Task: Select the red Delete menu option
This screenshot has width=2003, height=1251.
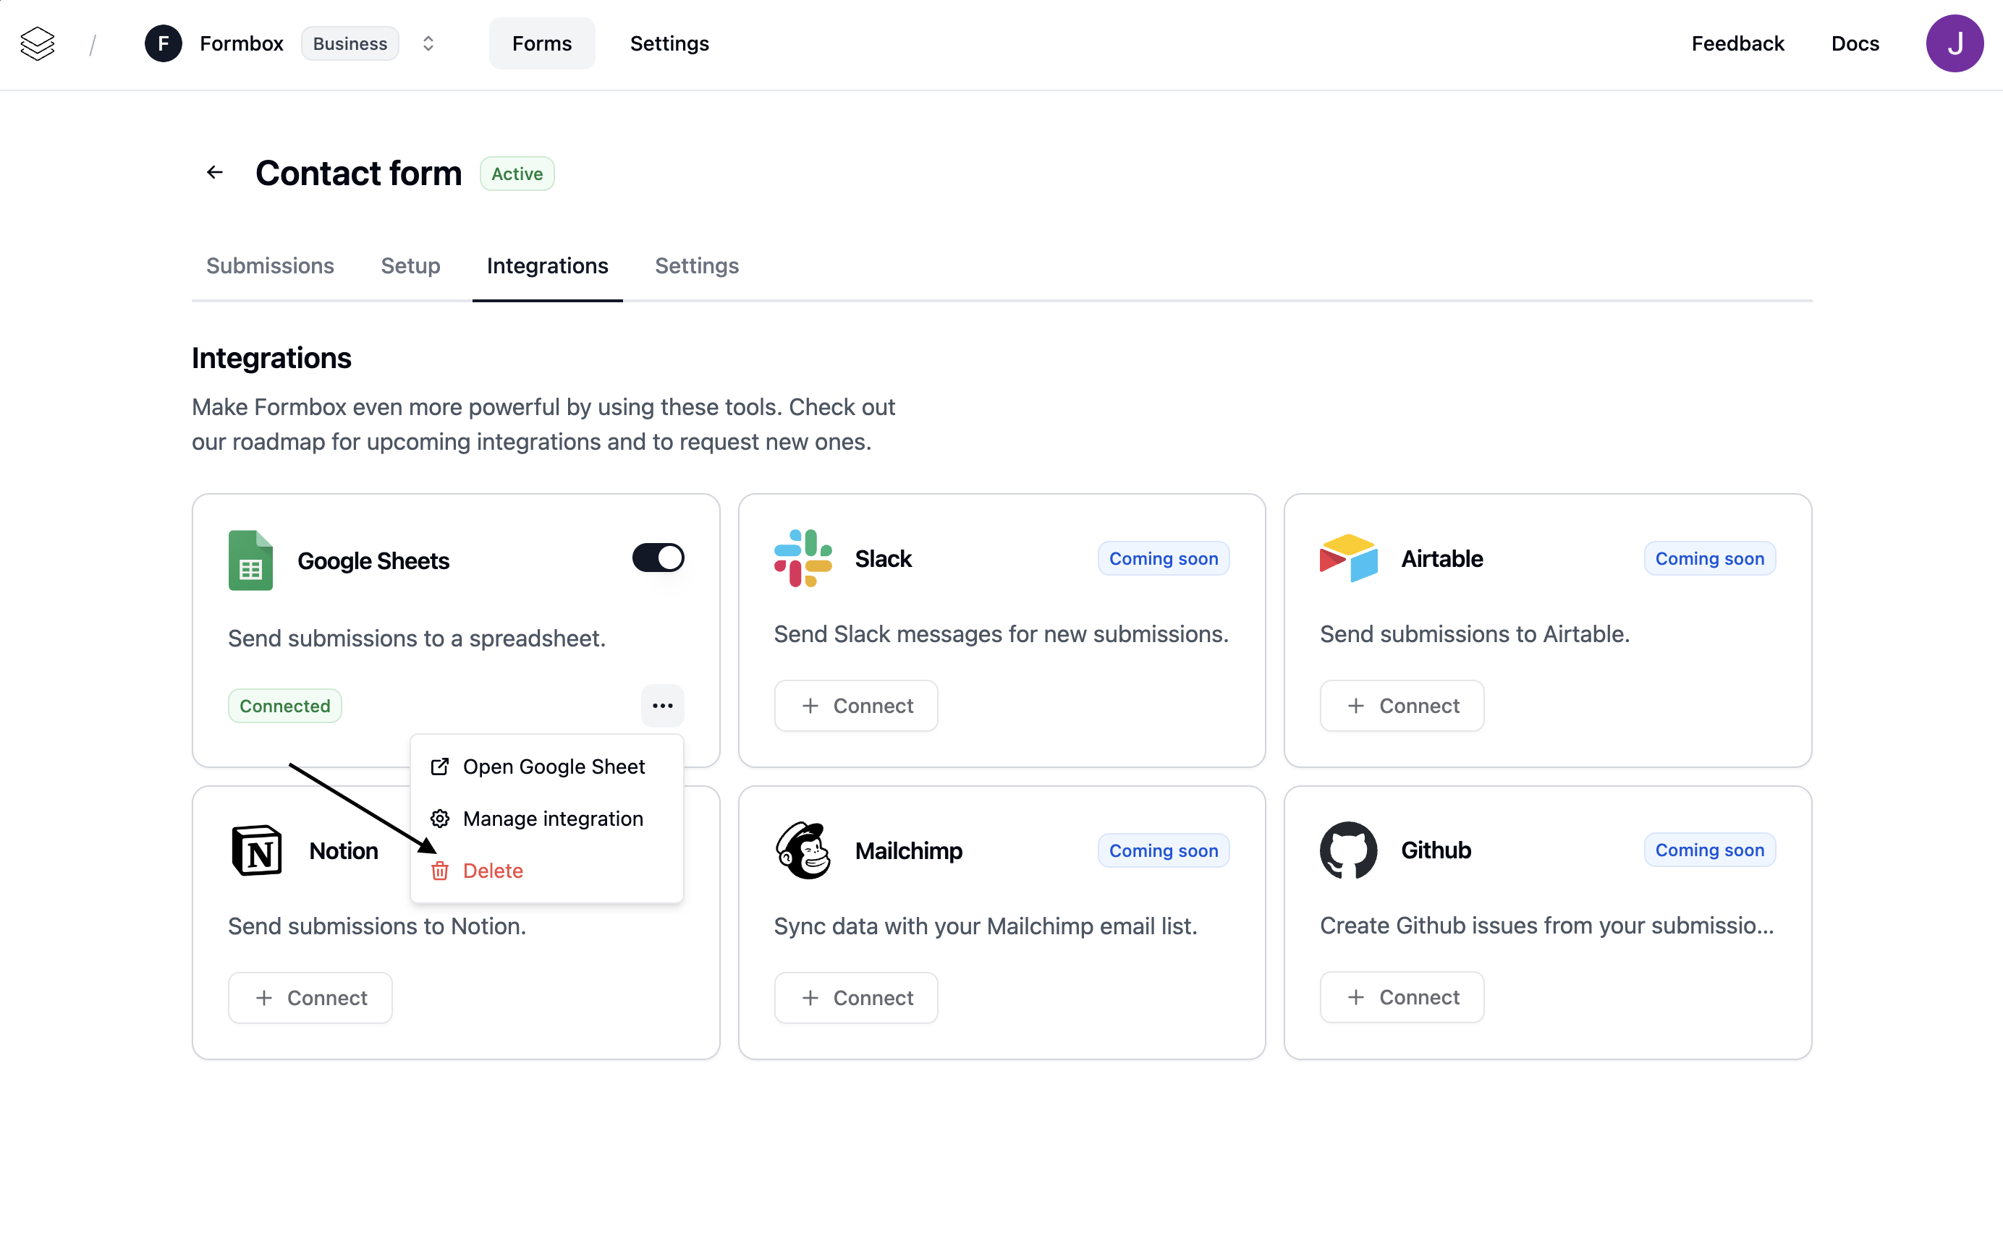Action: pos(493,871)
